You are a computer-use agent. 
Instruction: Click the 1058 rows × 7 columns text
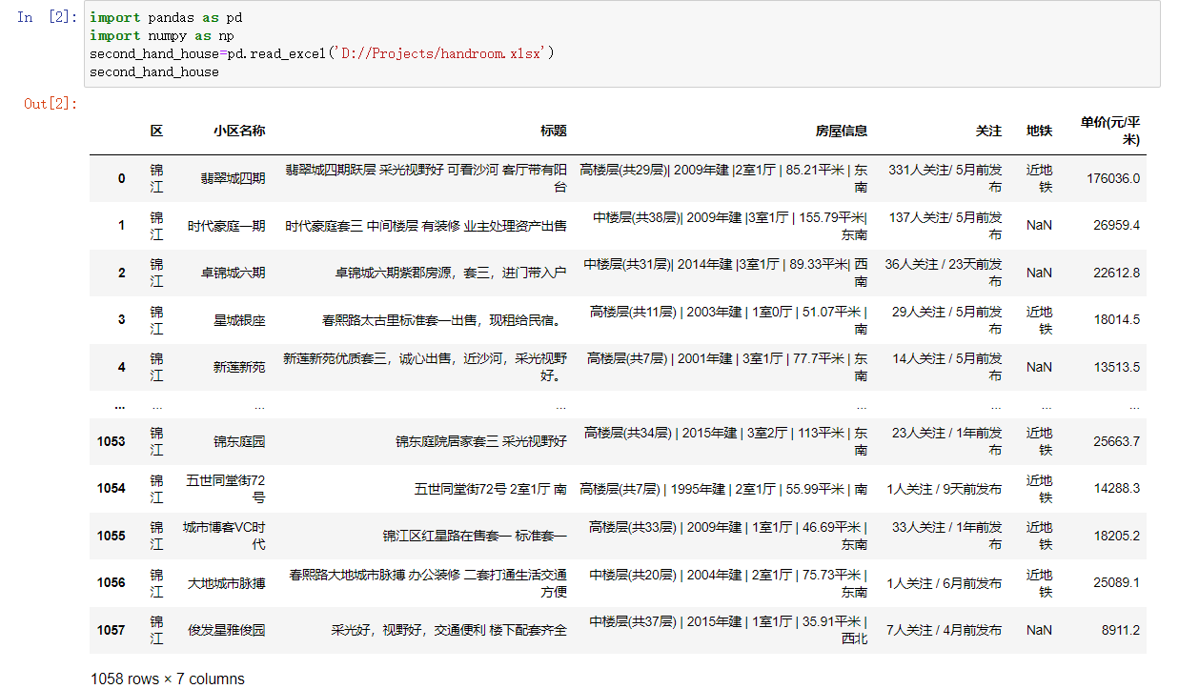pos(167,678)
